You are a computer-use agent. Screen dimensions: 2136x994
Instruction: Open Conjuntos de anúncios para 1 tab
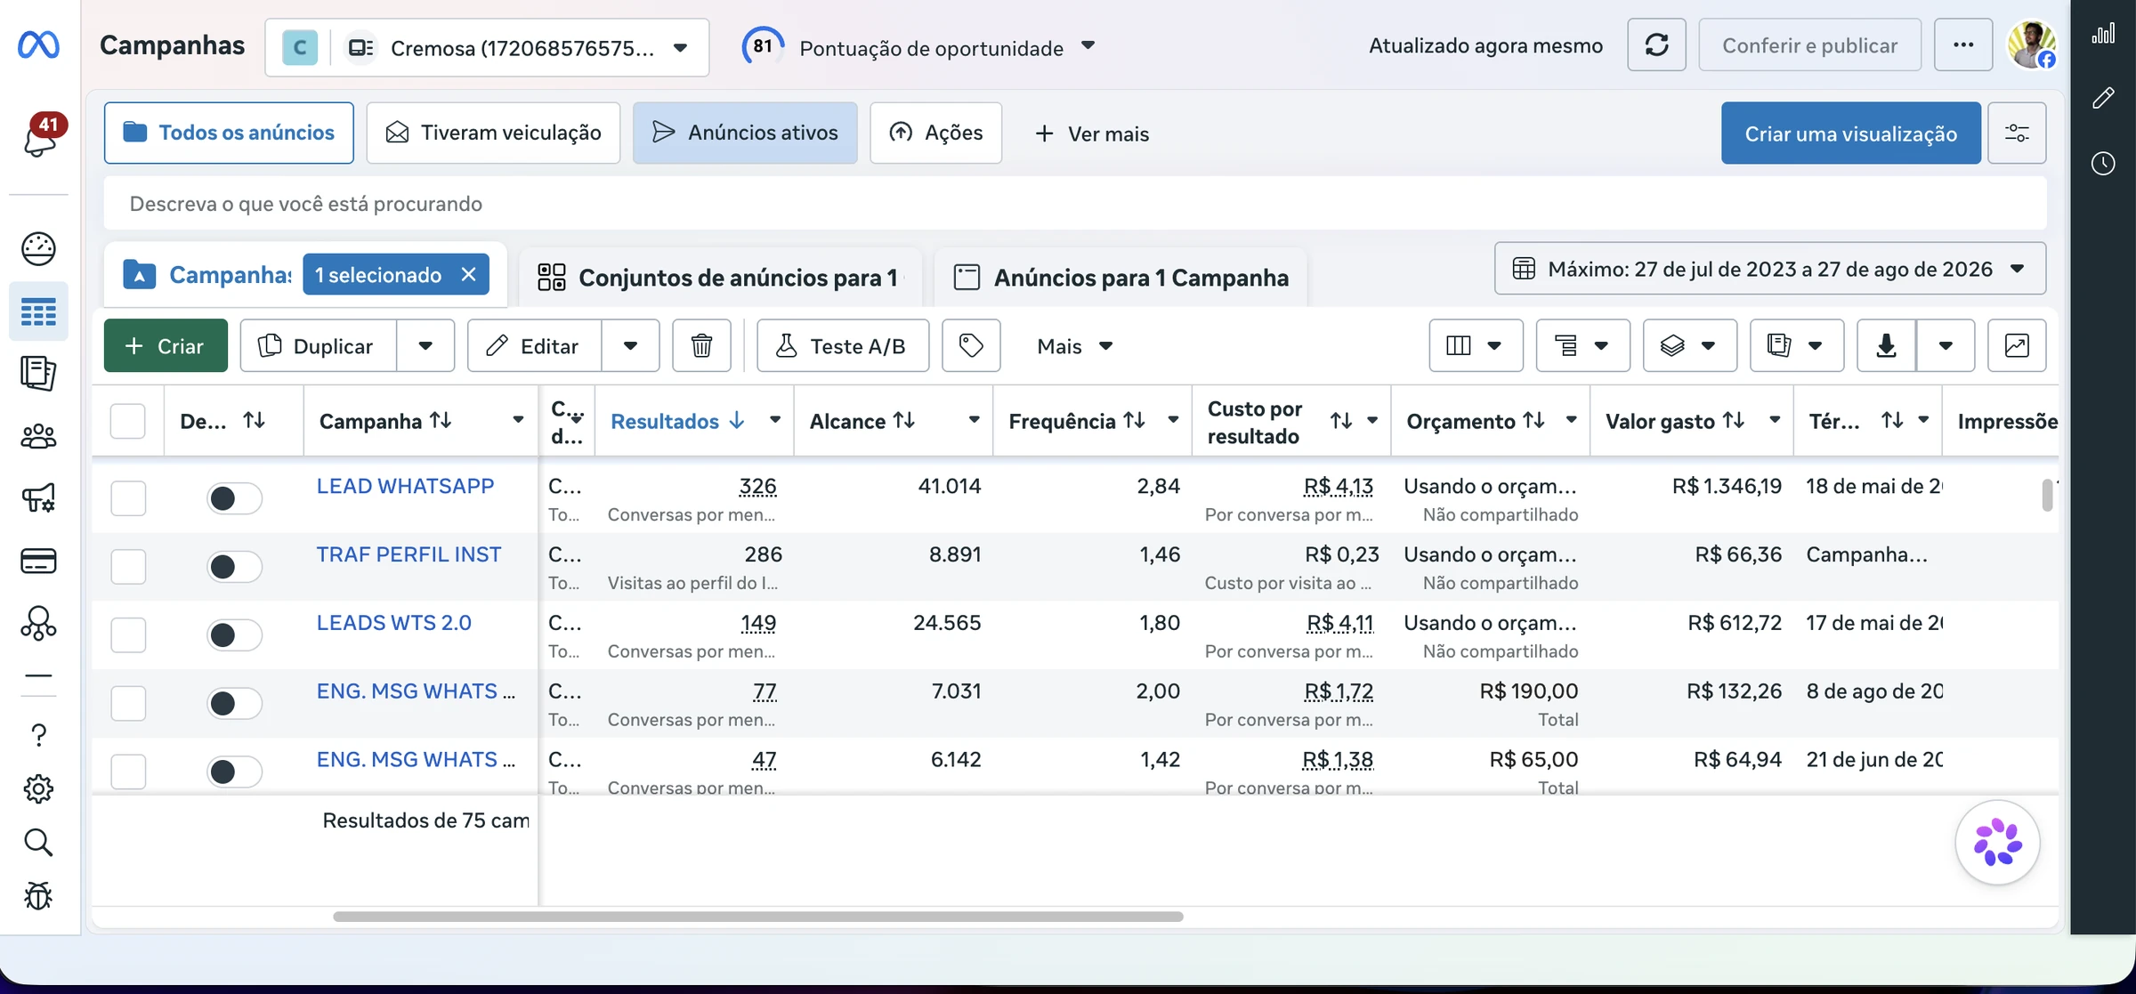tap(719, 277)
